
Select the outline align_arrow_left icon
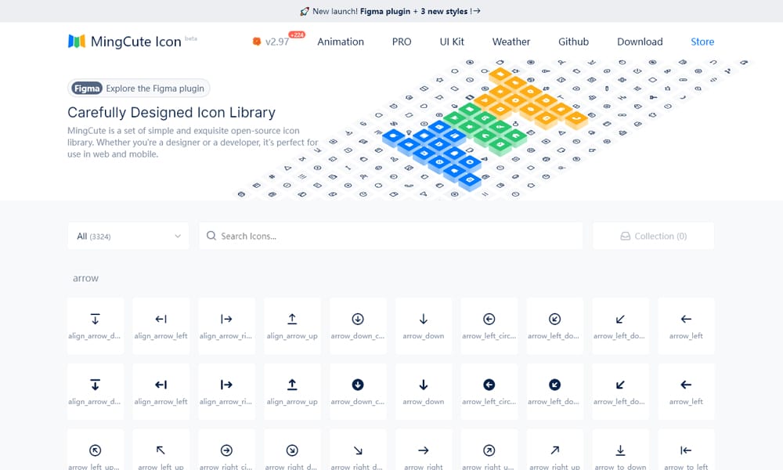pyautogui.click(x=161, y=326)
